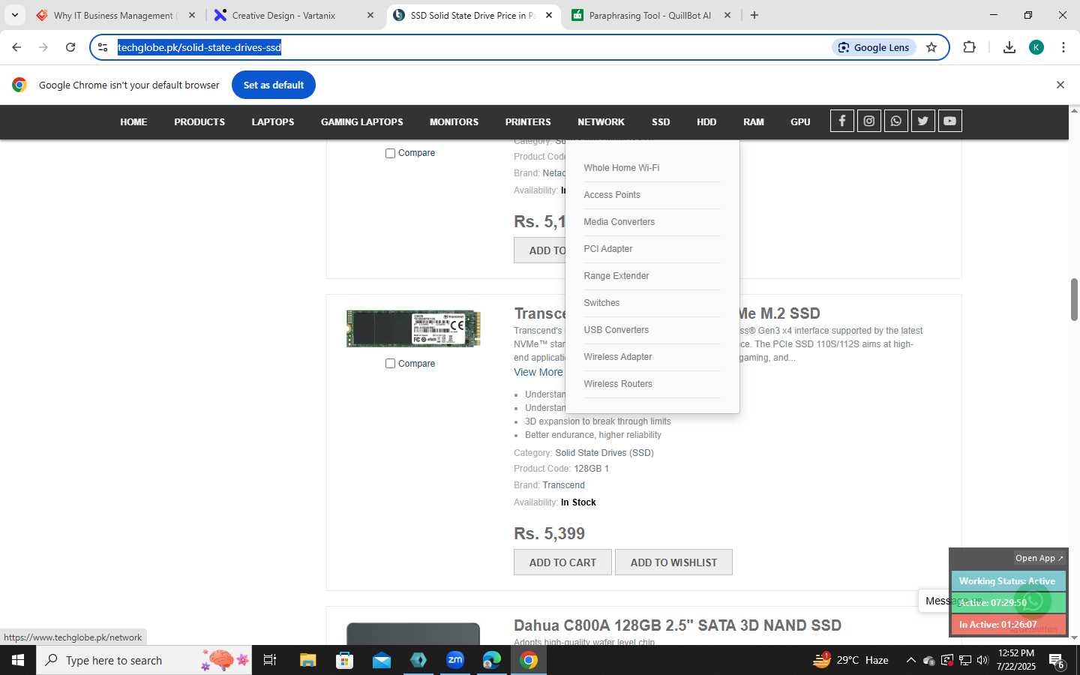The image size is (1080, 675).
Task: Open Windows Start menu
Action: 18,660
